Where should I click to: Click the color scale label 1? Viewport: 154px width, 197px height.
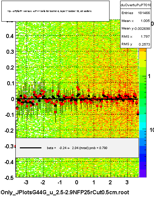point(149,76)
